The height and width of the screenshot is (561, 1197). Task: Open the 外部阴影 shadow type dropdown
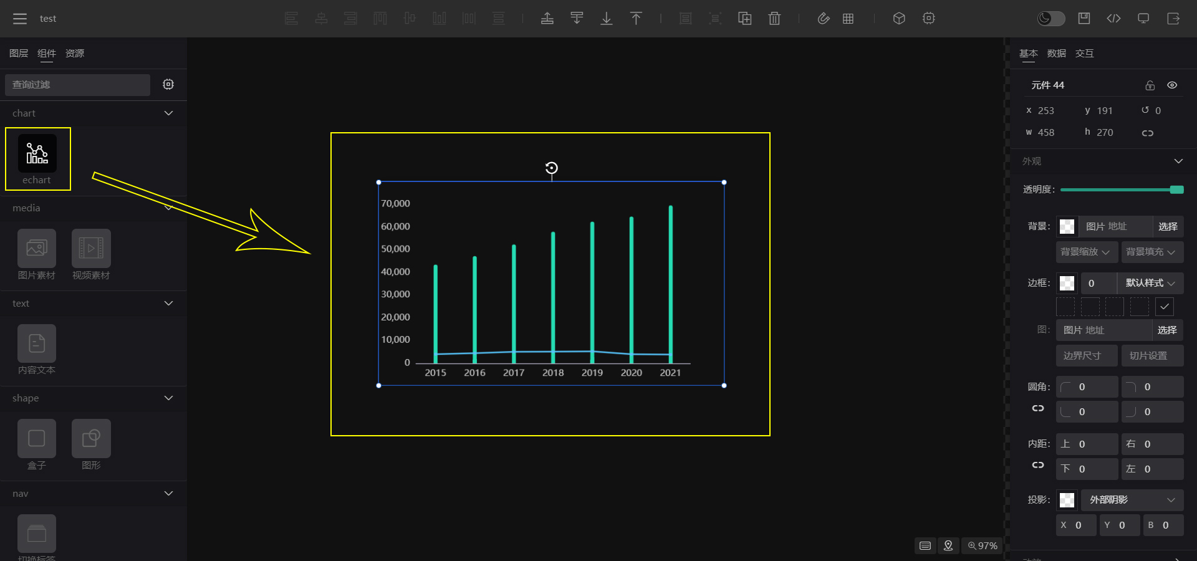pyautogui.click(x=1132, y=500)
